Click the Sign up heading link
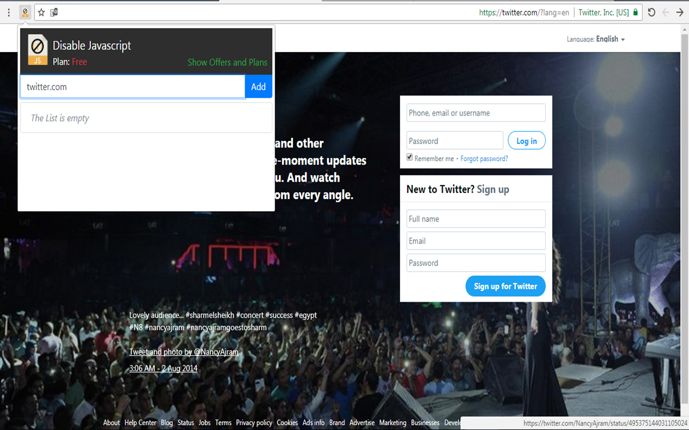This screenshot has height=430, width=689. (x=493, y=189)
